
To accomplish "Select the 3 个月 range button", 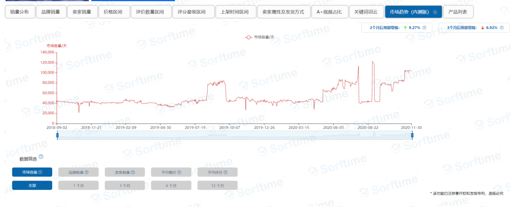I will pos(125,186).
